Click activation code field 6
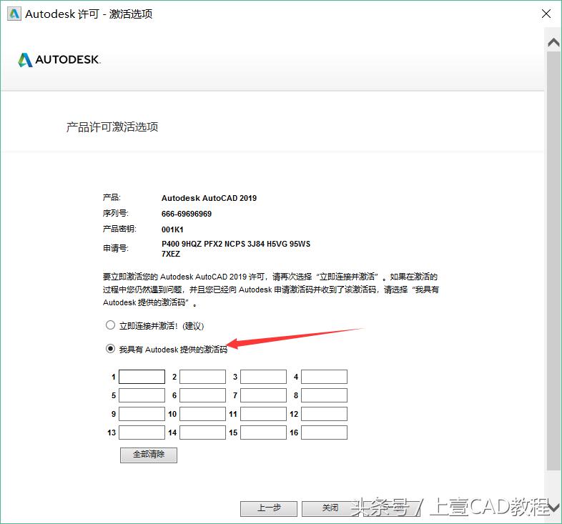 tap(202, 395)
